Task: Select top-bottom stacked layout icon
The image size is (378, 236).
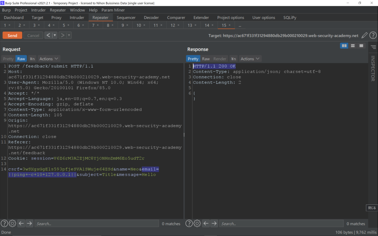Action: 353,46
